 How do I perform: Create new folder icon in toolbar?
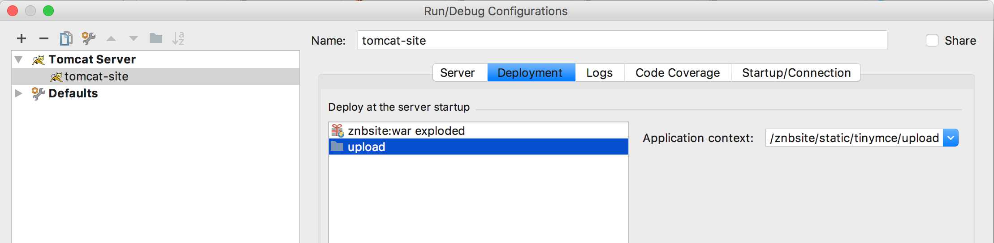(156, 38)
